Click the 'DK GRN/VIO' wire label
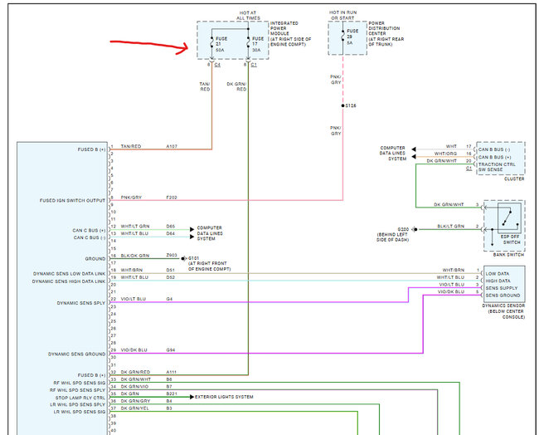 [x=134, y=387]
